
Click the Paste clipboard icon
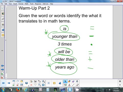click(x=31, y=81)
